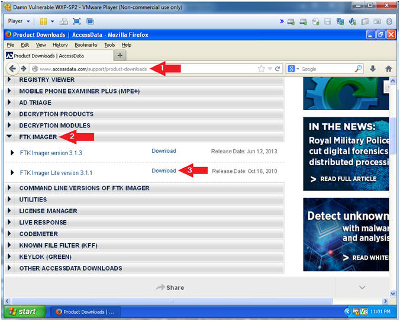Click the first hard disk device icon
Screen dimensions: 400x321
click(291, 22)
